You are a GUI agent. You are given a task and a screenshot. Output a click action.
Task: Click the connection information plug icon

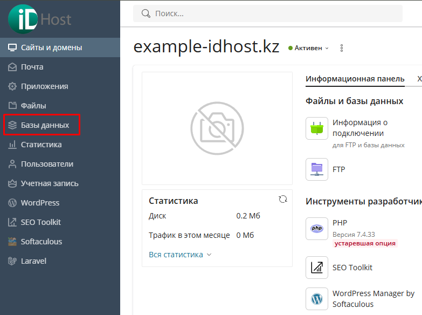point(317,128)
